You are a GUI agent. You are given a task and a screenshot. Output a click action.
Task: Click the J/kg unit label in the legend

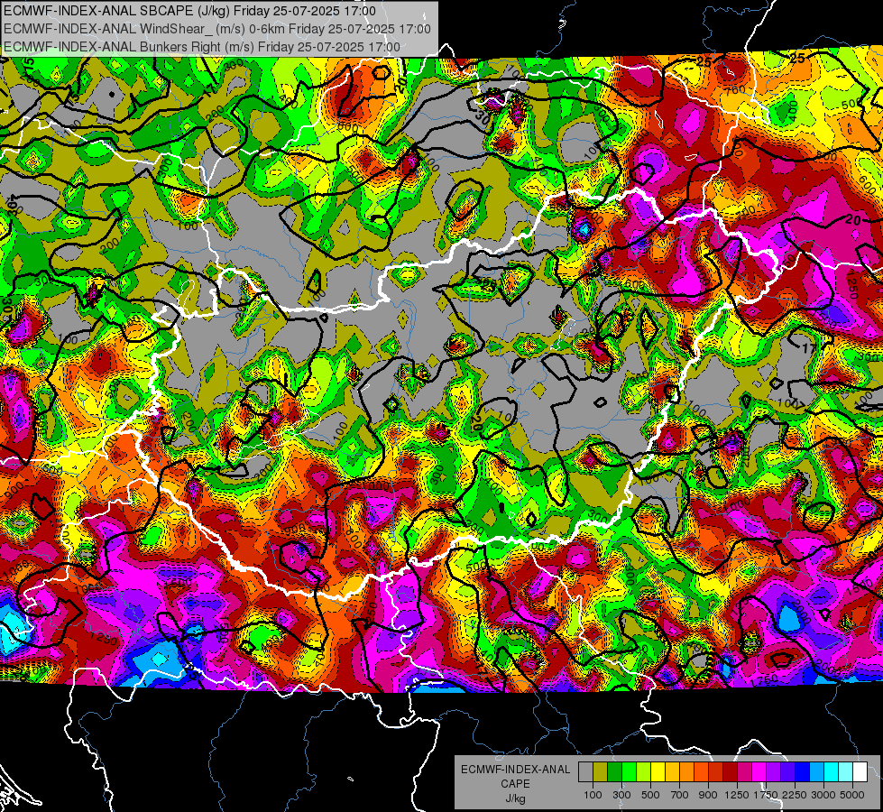pos(515,798)
